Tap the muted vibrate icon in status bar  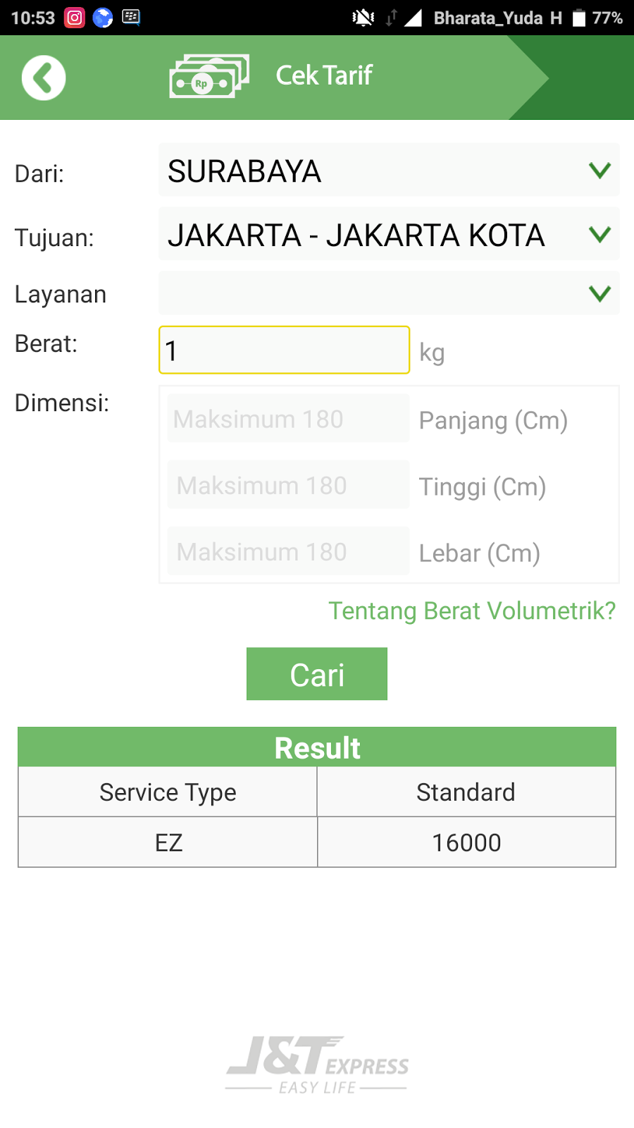pyautogui.click(x=363, y=18)
